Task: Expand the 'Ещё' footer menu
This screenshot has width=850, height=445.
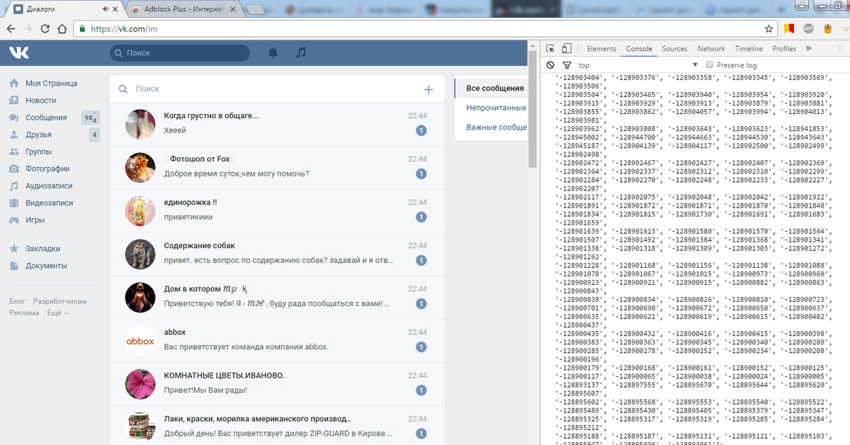Action: pos(58,312)
